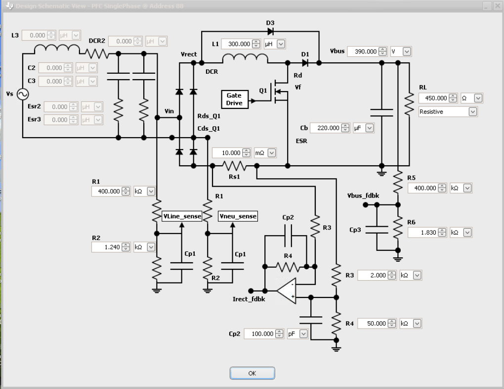
Task: Adjust the R5 400.000 value stepper
Action: 442,188
